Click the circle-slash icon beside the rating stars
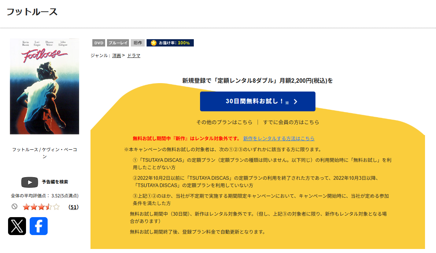The image size is (436, 253). tap(14, 207)
